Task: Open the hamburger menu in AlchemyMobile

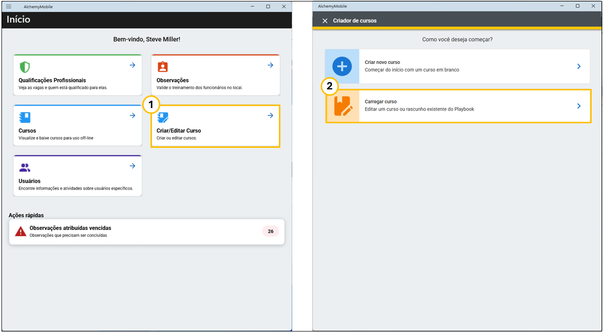Action: click(8, 6)
